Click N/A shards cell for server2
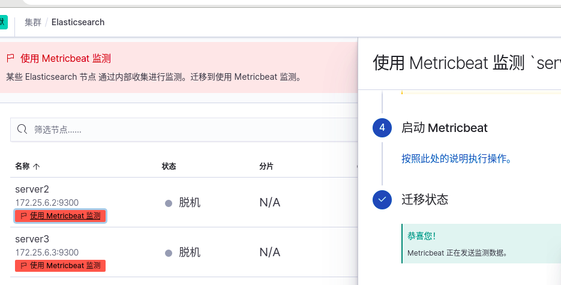The image size is (561, 285). [270, 203]
